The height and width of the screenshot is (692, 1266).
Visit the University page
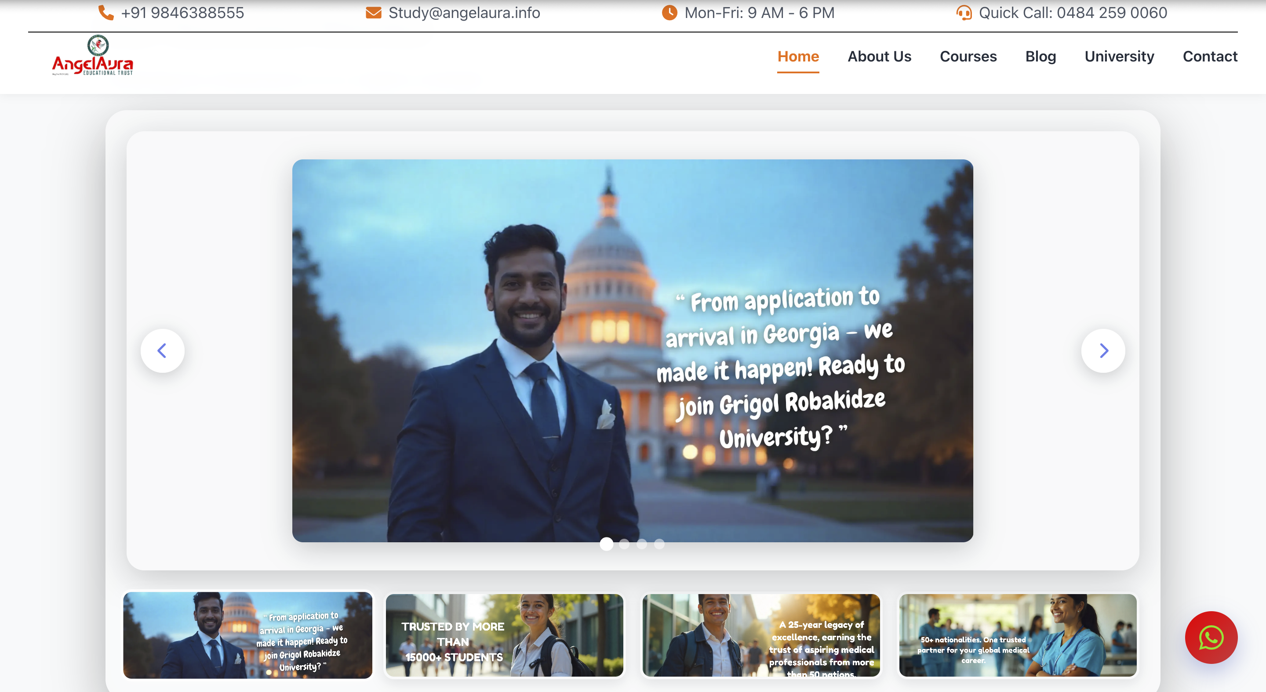1119,57
